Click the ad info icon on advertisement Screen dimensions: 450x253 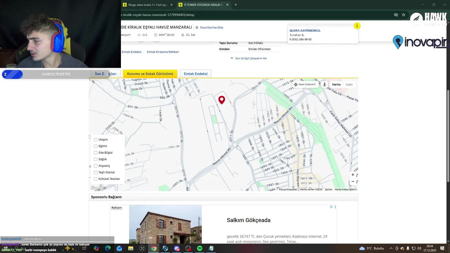tap(331, 207)
